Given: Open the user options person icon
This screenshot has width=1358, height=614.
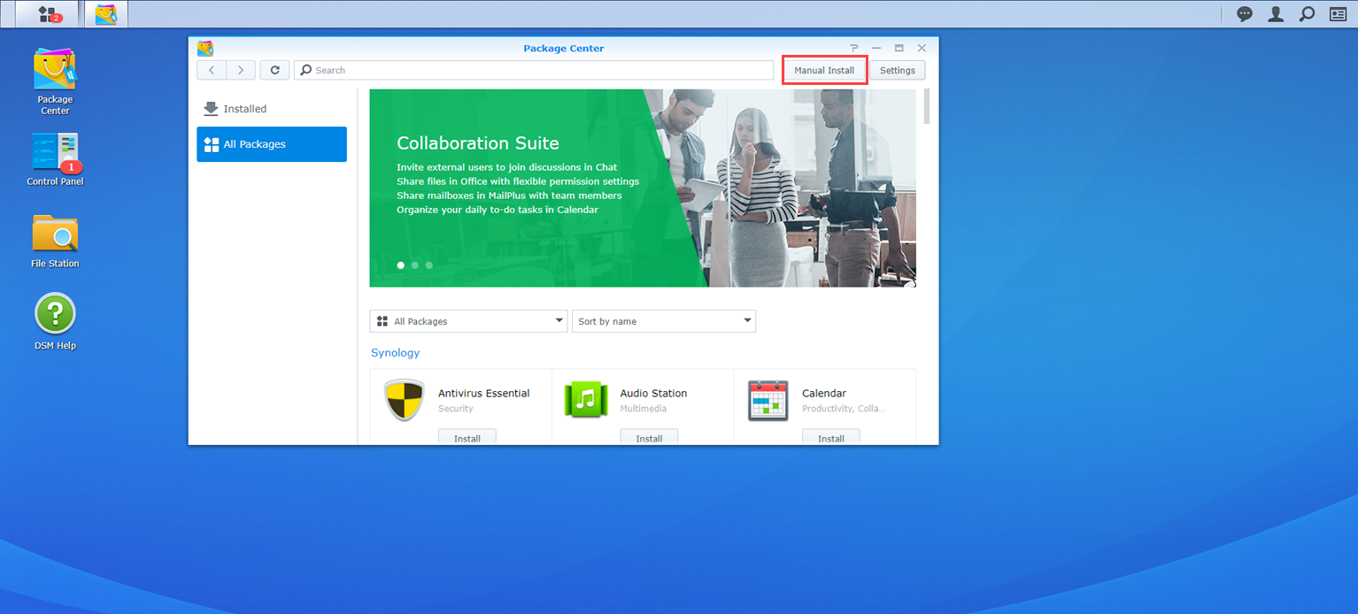Looking at the screenshot, I should [1276, 14].
